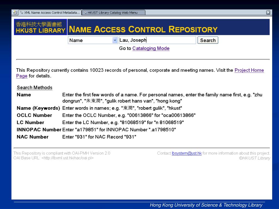
Task: Click the HKUST Library logo
Action: tap(41, 27)
